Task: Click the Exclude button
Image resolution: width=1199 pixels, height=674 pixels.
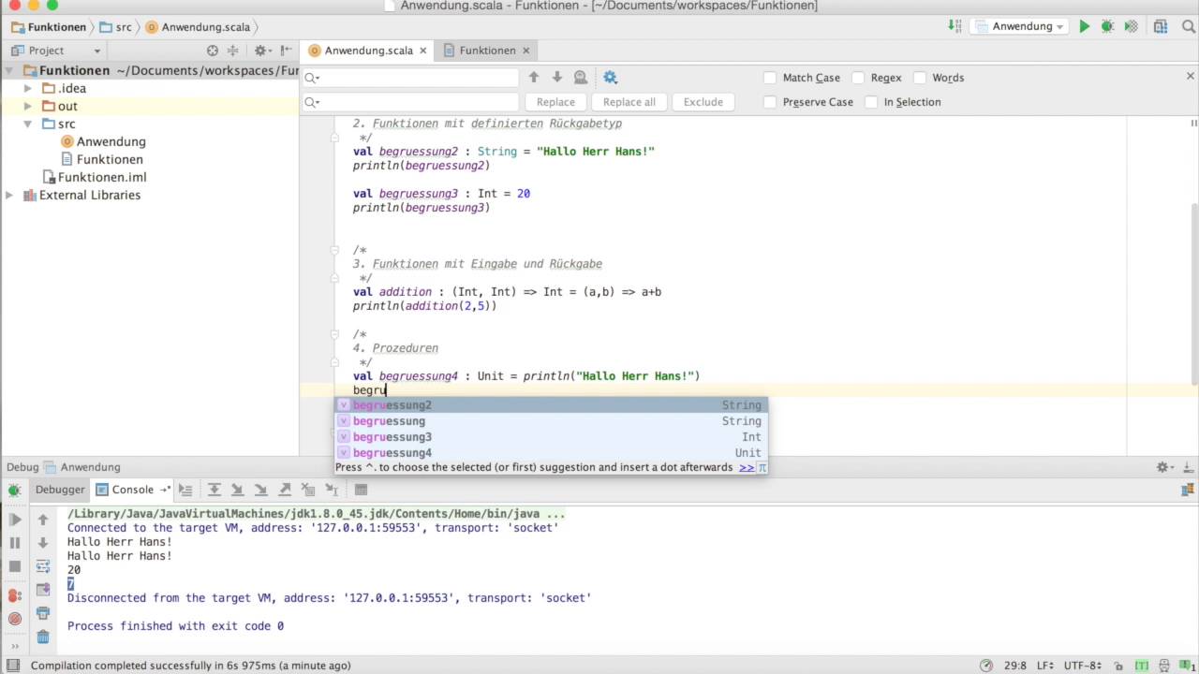Action: 703,102
